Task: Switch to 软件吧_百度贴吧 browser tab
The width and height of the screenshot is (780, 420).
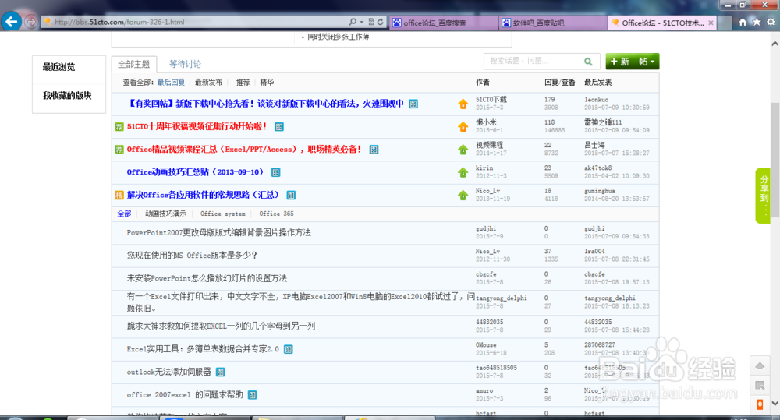Action: [x=553, y=23]
